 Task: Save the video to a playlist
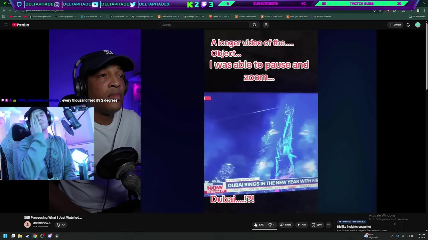coord(316,225)
